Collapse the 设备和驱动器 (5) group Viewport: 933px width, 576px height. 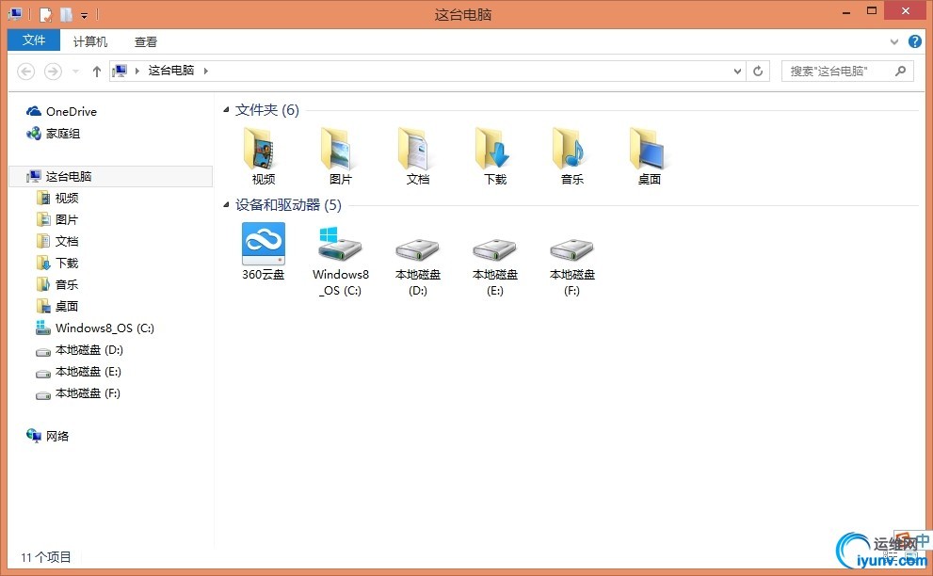[x=226, y=204]
